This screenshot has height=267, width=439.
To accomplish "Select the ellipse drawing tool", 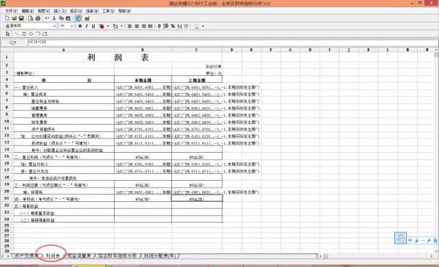I will [31, 34].
